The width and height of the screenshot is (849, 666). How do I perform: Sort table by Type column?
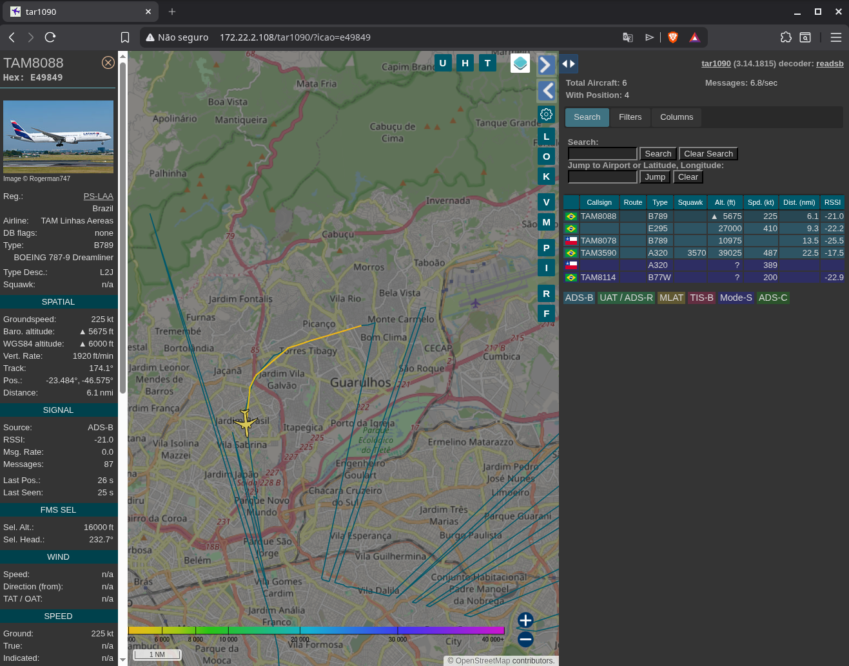pyautogui.click(x=659, y=202)
